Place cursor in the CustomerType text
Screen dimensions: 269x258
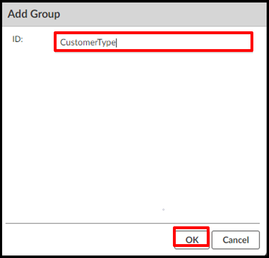coord(88,42)
